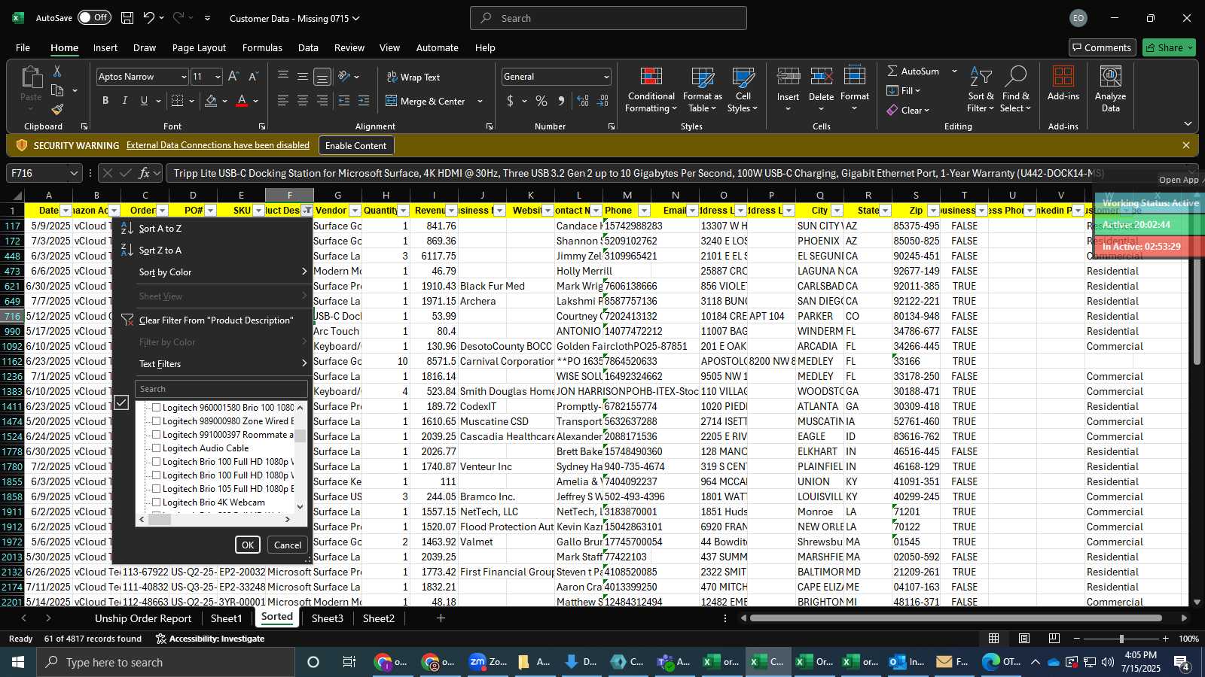Click the Percent Style icon
The width and height of the screenshot is (1205, 677).
(x=541, y=101)
